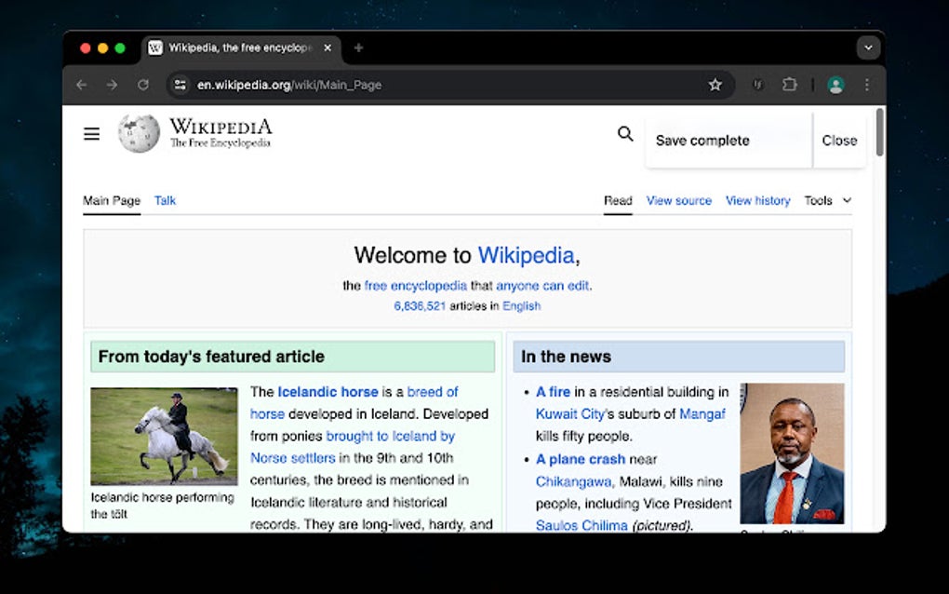The image size is (949, 594).
Task: Open the site information icon in address bar
Action: click(179, 85)
